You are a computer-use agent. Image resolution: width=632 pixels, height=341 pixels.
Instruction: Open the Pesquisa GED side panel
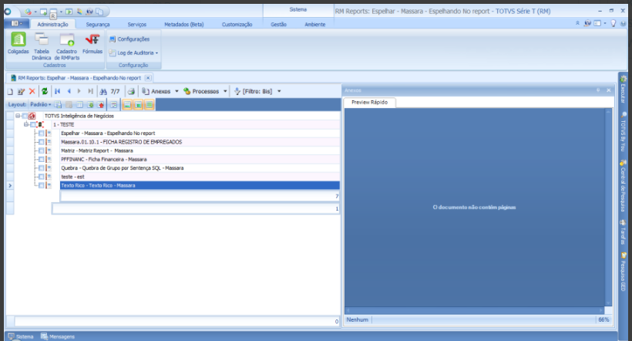(x=623, y=272)
